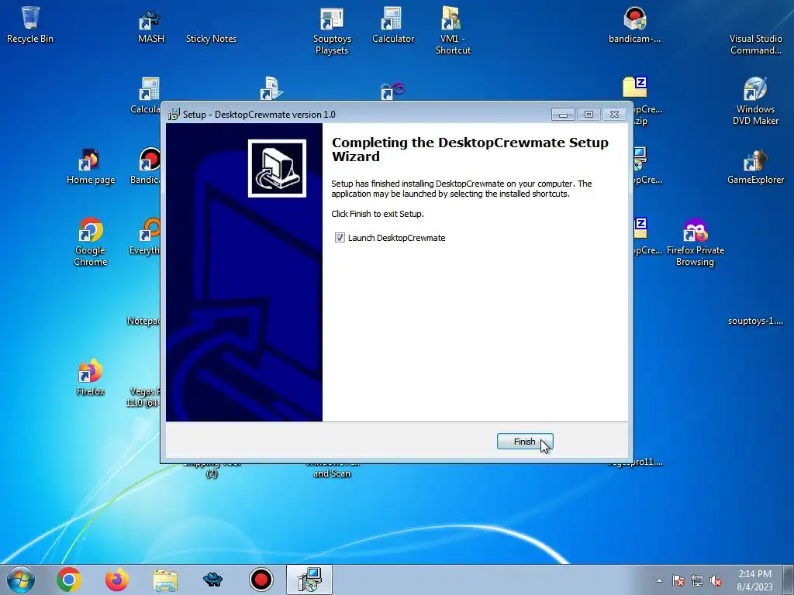This screenshot has width=794, height=595.
Task: Close the DesktopCrewmate Setup window
Action: pos(614,115)
